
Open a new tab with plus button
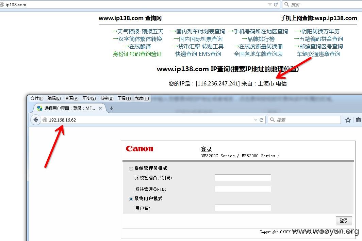coord(112,108)
